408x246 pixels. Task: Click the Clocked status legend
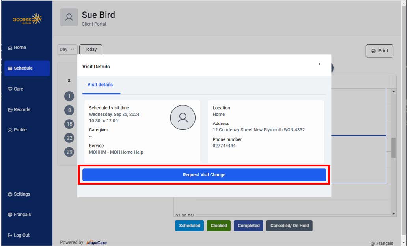click(218, 226)
